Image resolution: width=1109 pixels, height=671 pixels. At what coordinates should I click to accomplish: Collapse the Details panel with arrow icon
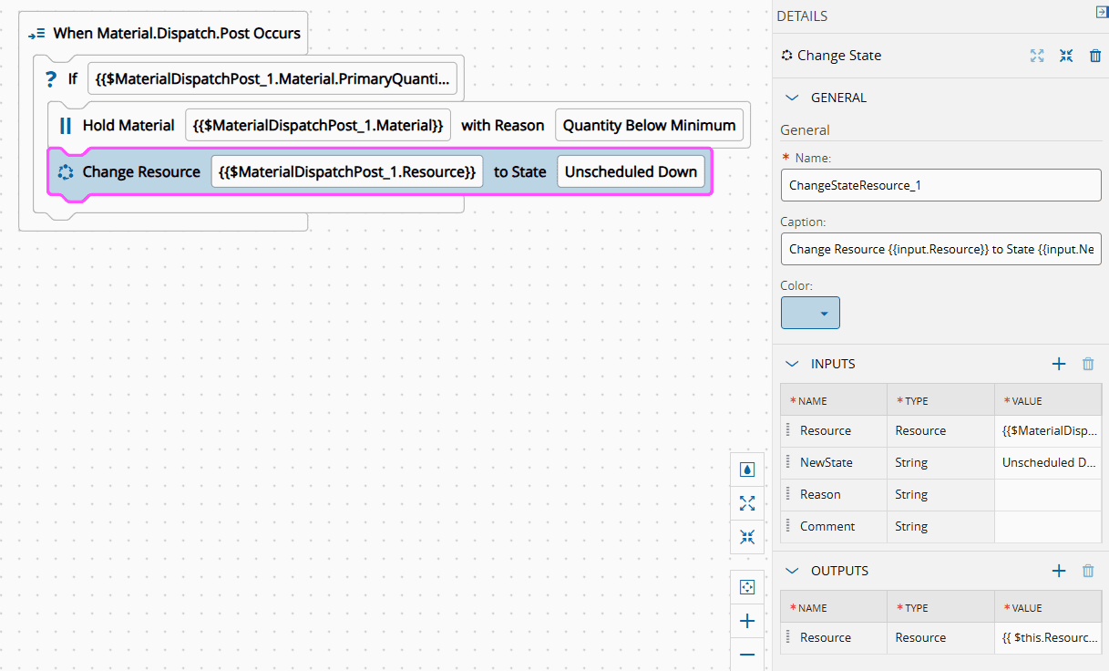click(x=1101, y=12)
